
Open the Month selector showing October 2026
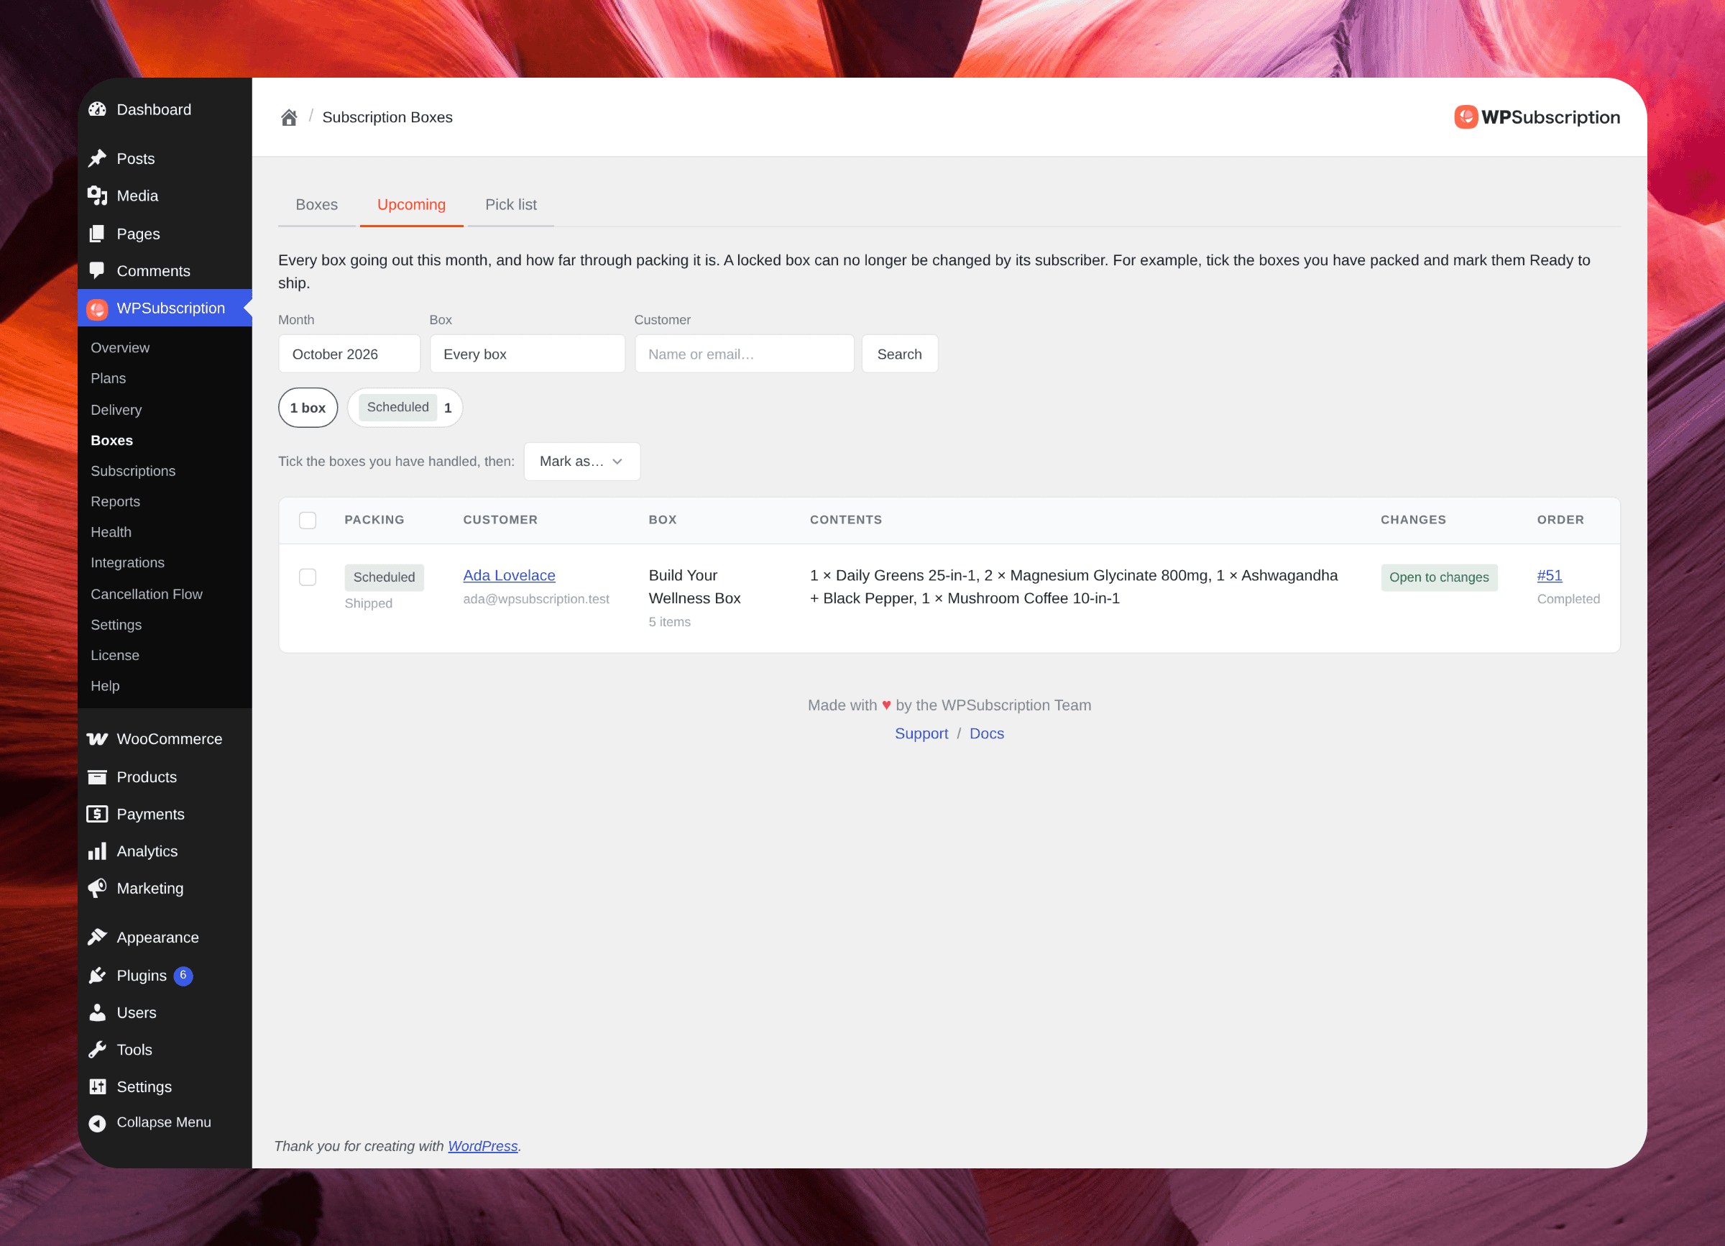click(x=349, y=354)
